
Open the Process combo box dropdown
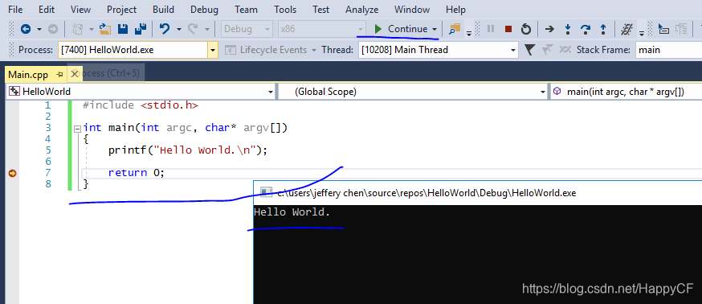click(213, 50)
